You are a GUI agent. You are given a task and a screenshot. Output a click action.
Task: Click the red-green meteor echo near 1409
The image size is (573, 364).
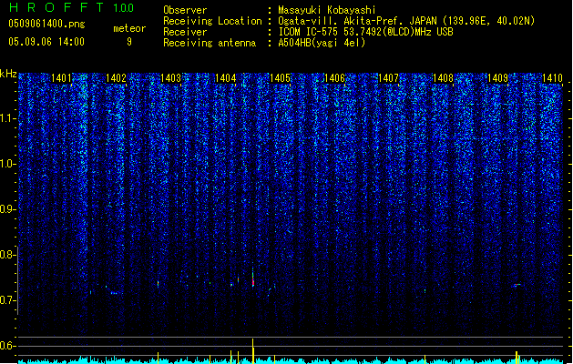(517, 285)
